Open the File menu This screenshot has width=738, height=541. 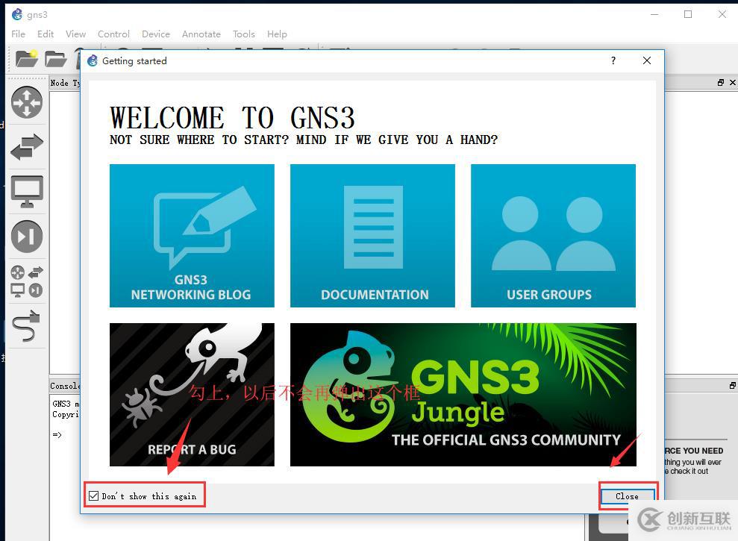19,34
